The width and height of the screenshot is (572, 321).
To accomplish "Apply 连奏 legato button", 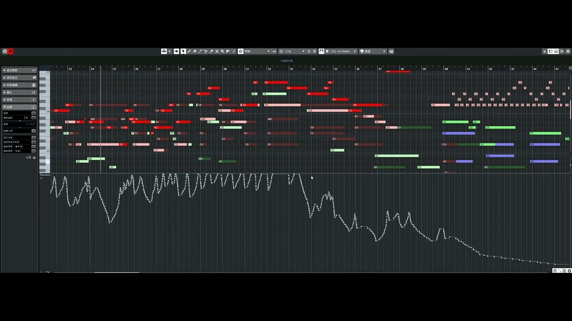I will pyautogui.click(x=34, y=113).
